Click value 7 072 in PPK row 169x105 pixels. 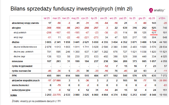pyautogui.click(x=164, y=76)
